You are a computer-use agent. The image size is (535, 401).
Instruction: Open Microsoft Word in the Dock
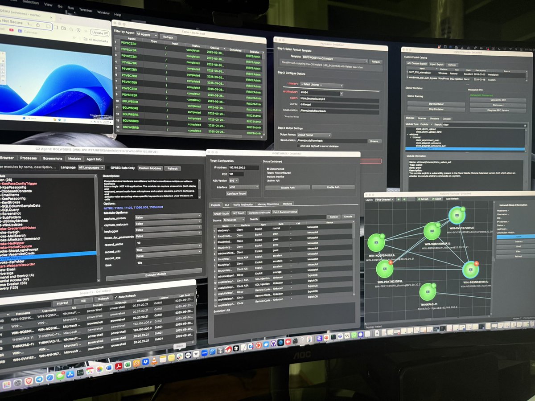point(109,368)
